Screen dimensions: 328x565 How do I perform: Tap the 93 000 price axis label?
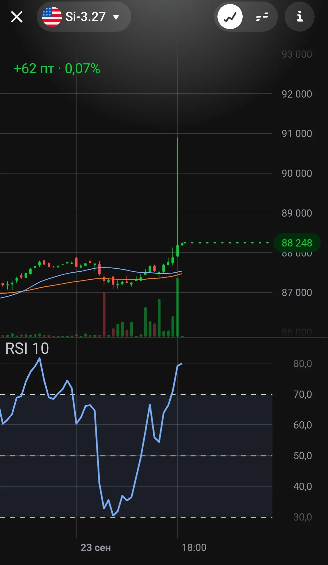point(297,54)
